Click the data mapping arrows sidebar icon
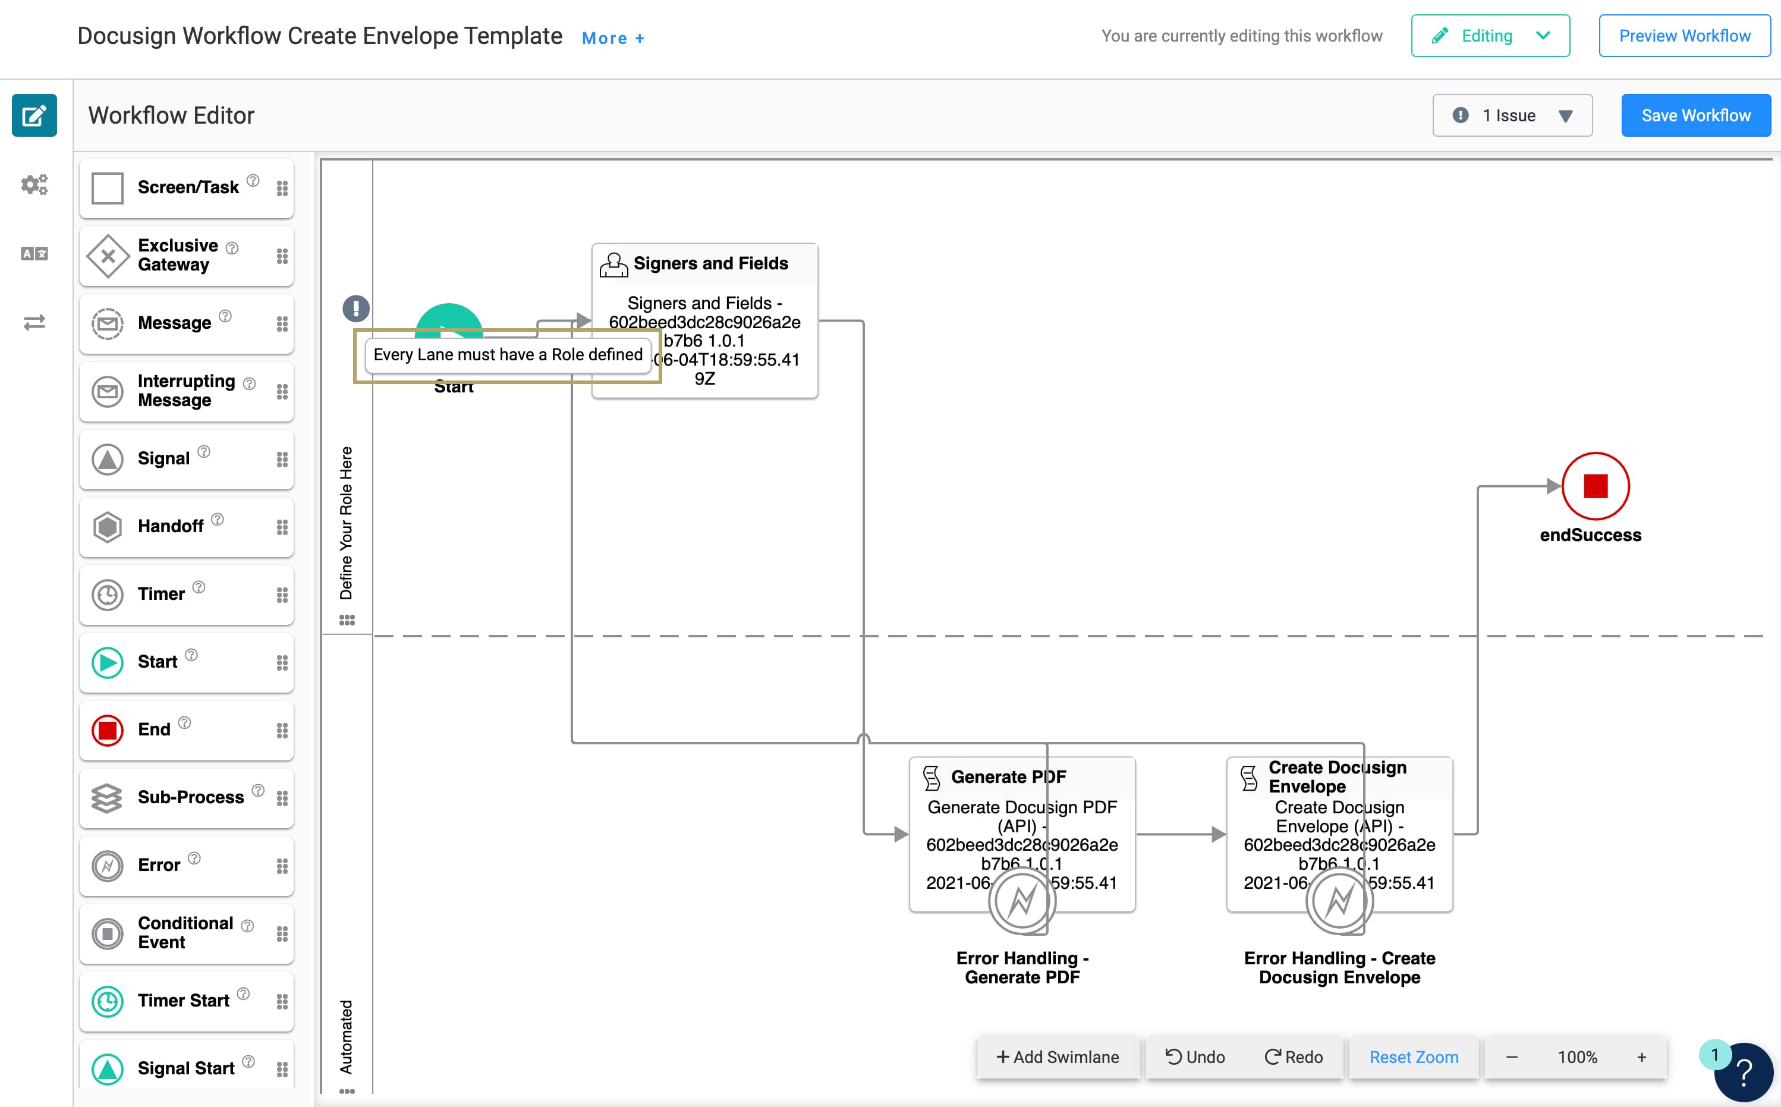The height and width of the screenshot is (1107, 1781). click(34, 322)
